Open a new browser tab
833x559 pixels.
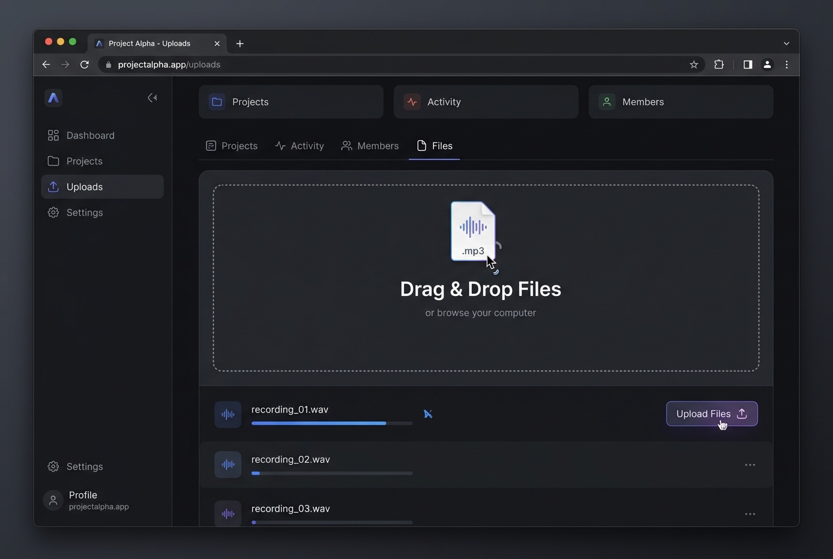point(240,44)
